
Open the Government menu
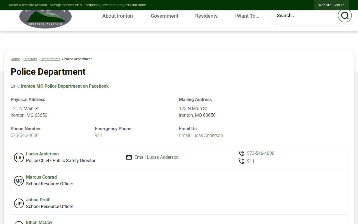pos(164,16)
